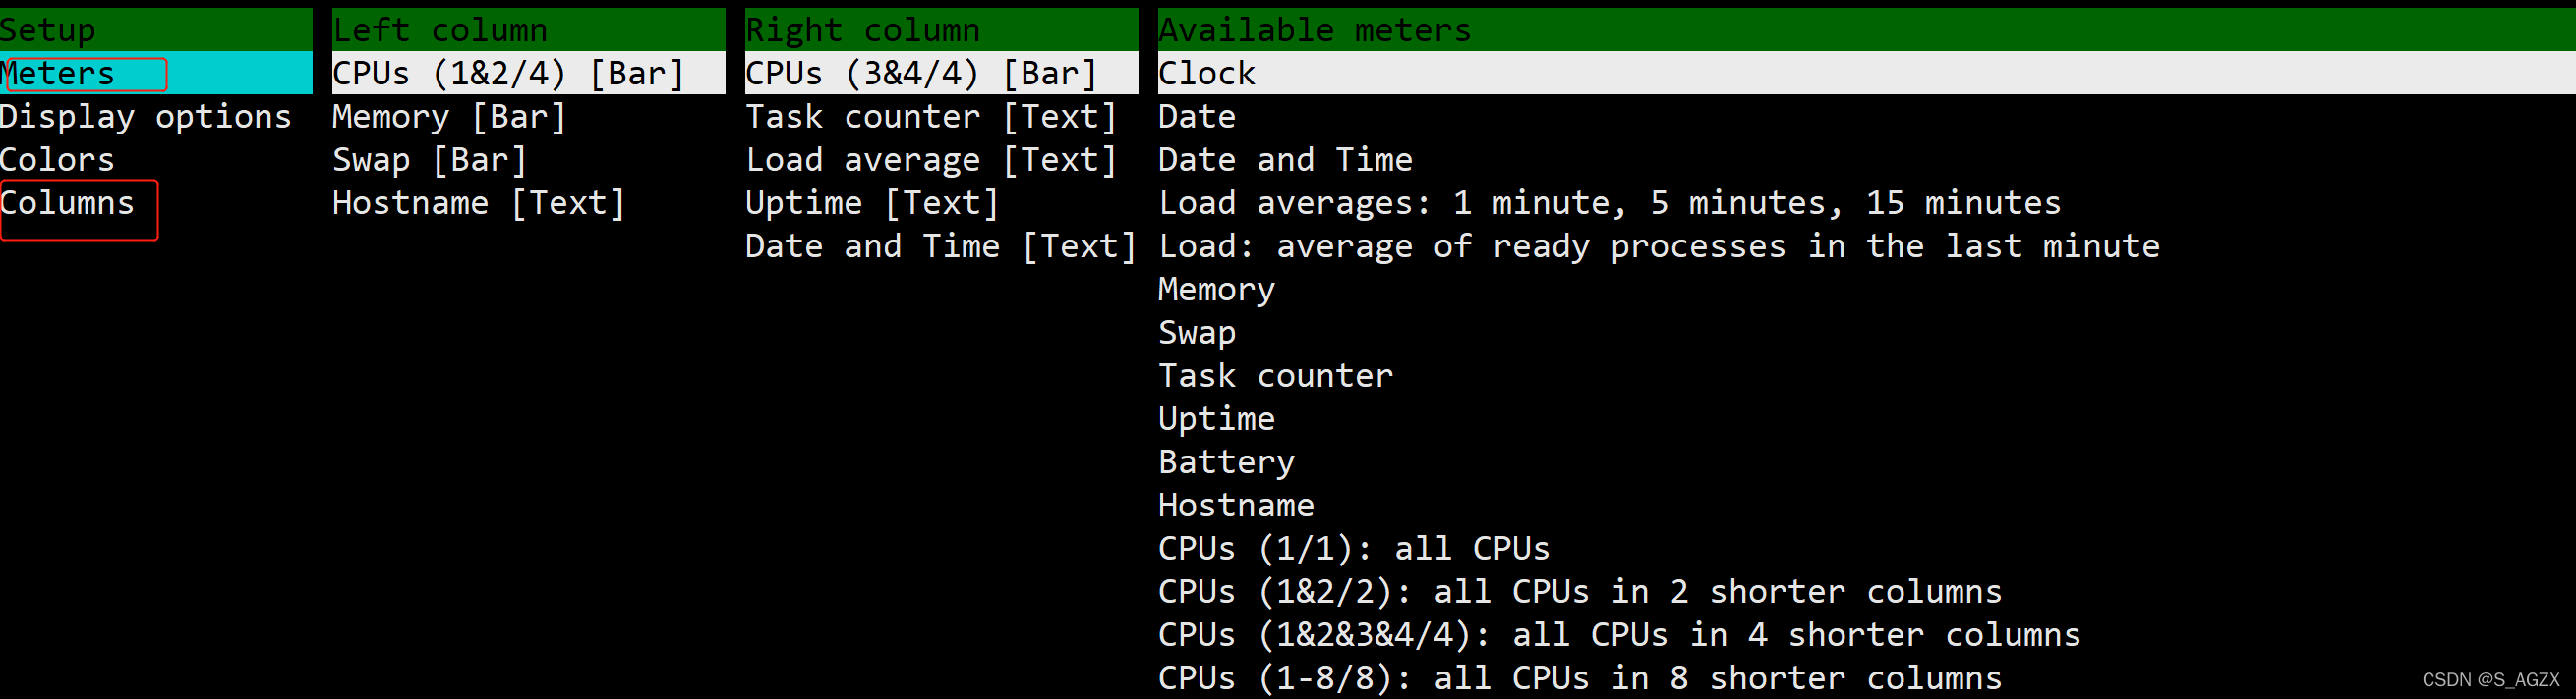2576x699 pixels.
Task: Select Task counter [Text] in right column
Action: pyautogui.click(x=931, y=117)
